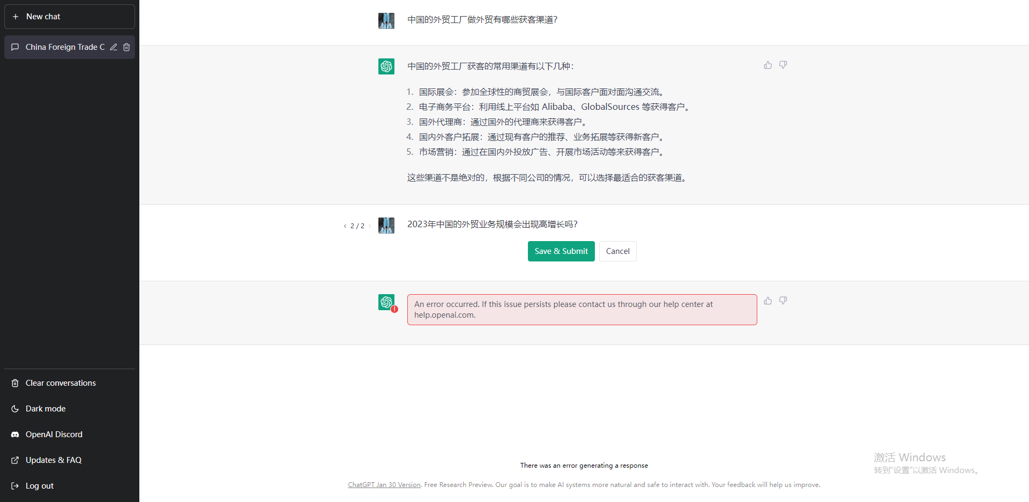Screen dimensions: 1029x502
Task: Click the pencil icon to rename the conversation
Action: tap(114, 47)
